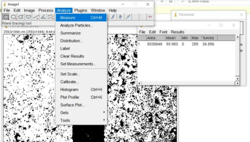Close the Threshold window

(241, 15)
